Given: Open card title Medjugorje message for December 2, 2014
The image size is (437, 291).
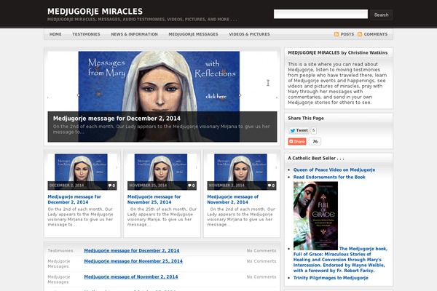Looking at the screenshot, I should 74,199.
